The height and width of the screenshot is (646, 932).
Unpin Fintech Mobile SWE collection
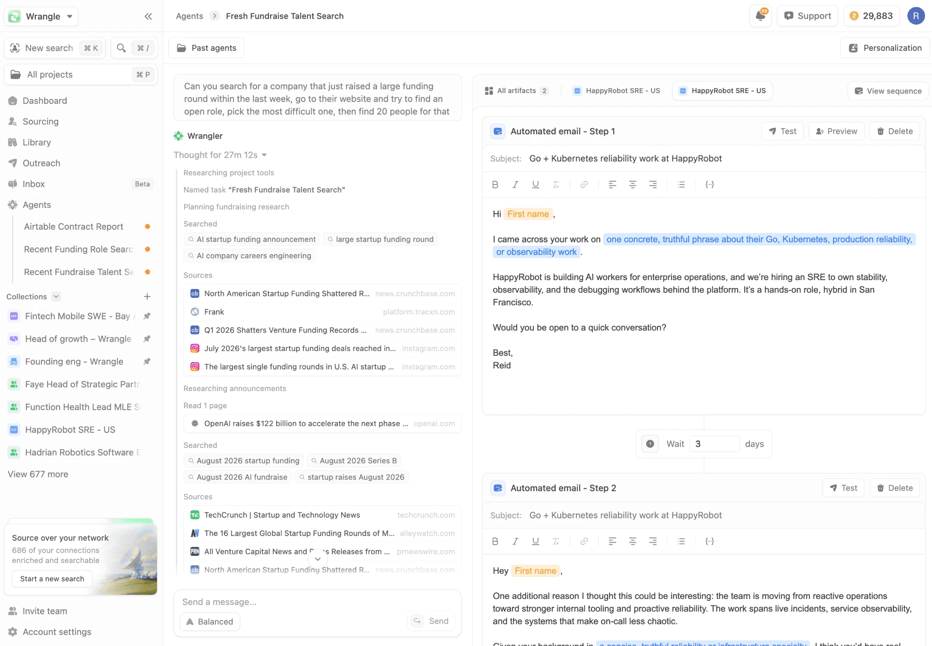pyautogui.click(x=147, y=316)
